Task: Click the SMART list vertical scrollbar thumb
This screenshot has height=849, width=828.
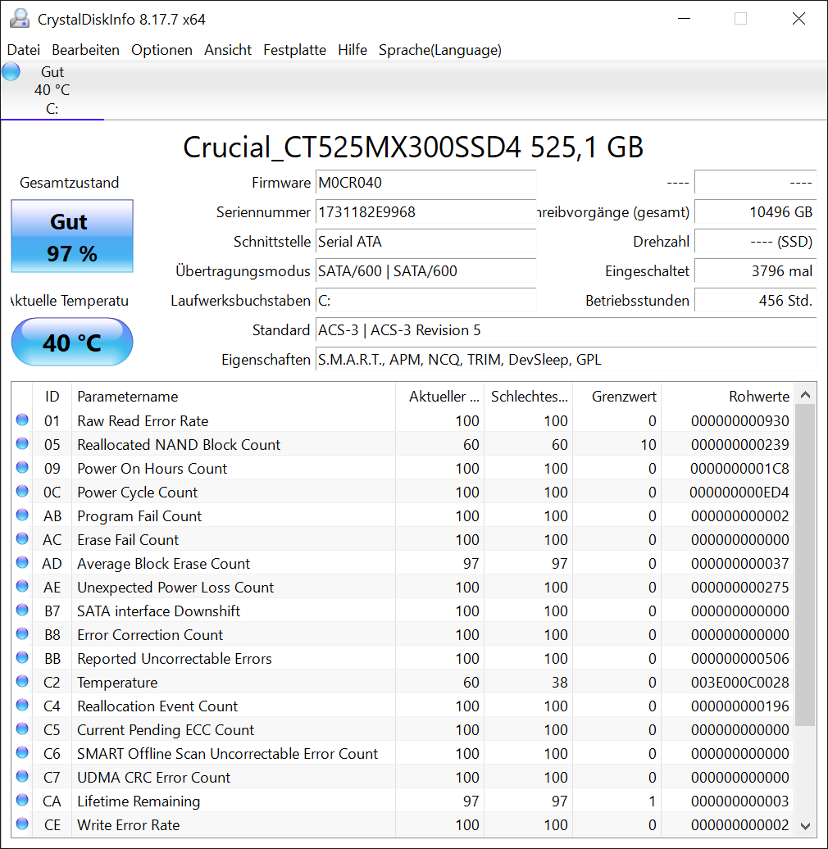Action: click(805, 565)
